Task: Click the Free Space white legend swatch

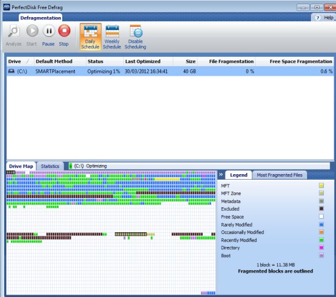Action: (321, 217)
